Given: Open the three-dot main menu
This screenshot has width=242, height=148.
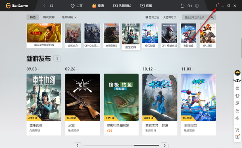Looking at the screenshot, I should pyautogui.click(x=217, y=6).
